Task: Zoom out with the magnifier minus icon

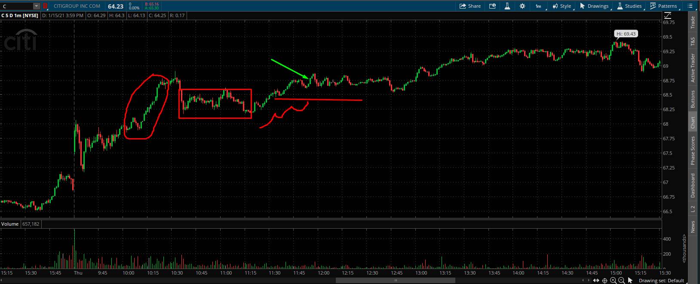Action: pyautogui.click(x=621, y=281)
